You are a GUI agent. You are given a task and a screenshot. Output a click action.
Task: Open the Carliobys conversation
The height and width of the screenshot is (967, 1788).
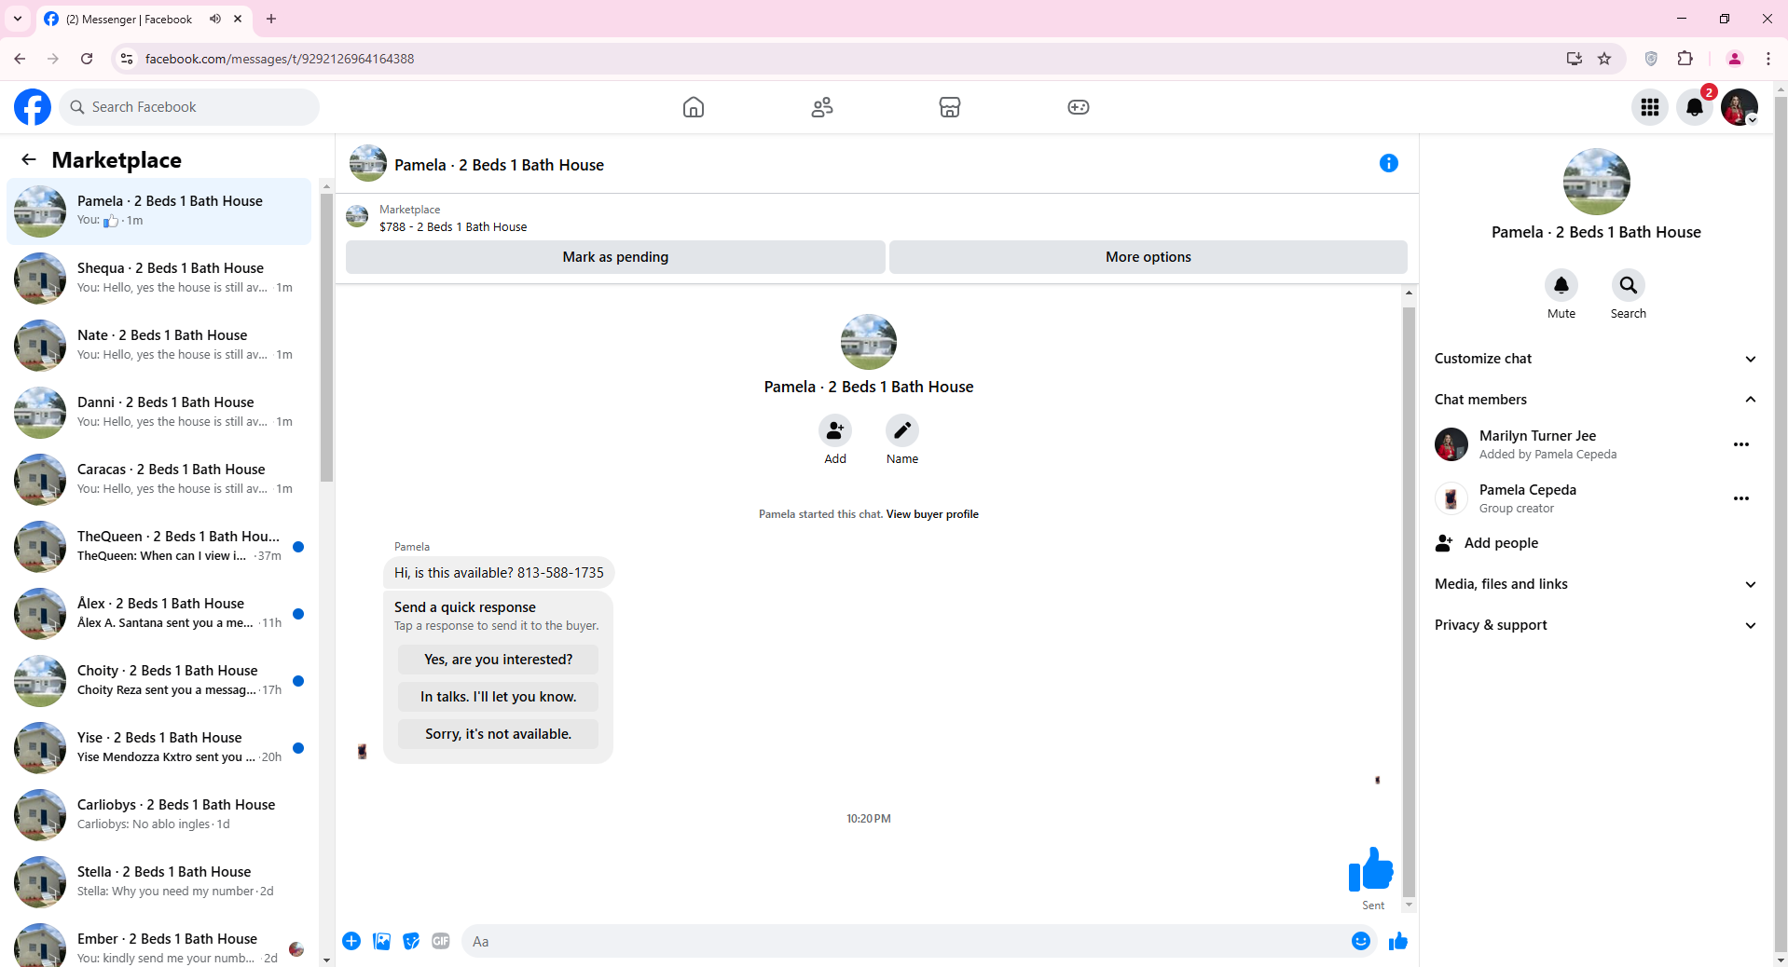click(x=159, y=815)
